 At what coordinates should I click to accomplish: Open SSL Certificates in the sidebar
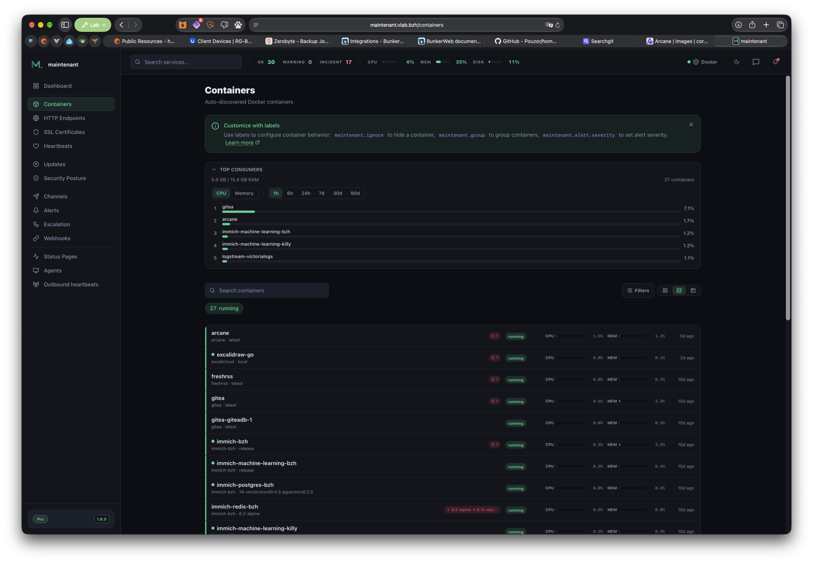(71, 132)
